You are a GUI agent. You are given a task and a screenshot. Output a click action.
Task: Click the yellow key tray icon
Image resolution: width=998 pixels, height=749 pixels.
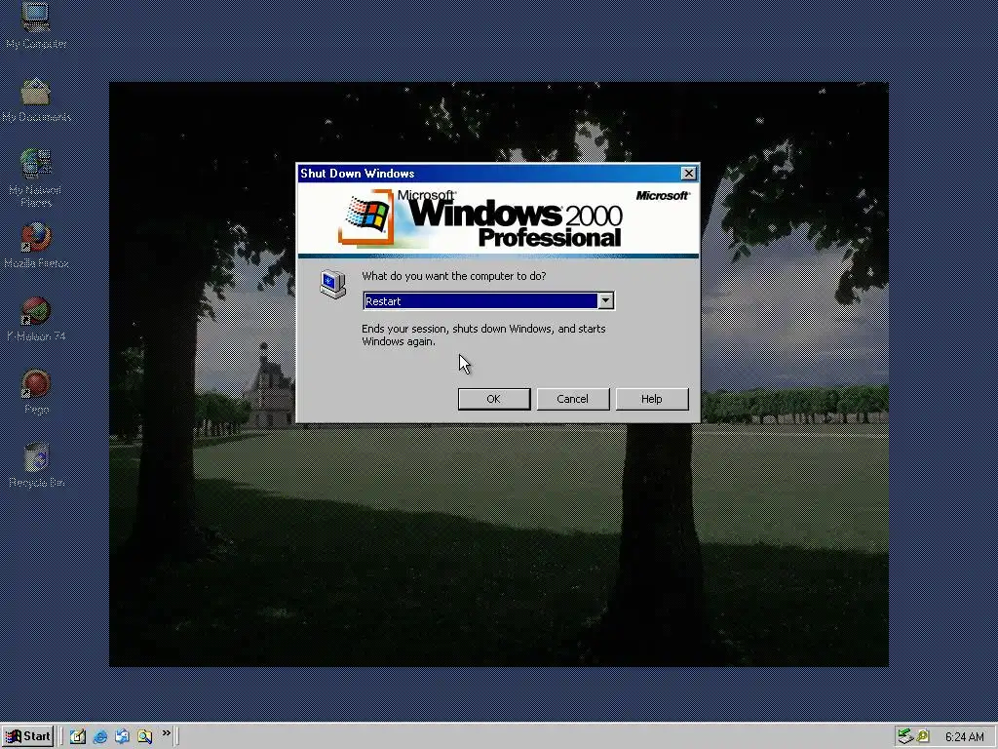click(922, 737)
